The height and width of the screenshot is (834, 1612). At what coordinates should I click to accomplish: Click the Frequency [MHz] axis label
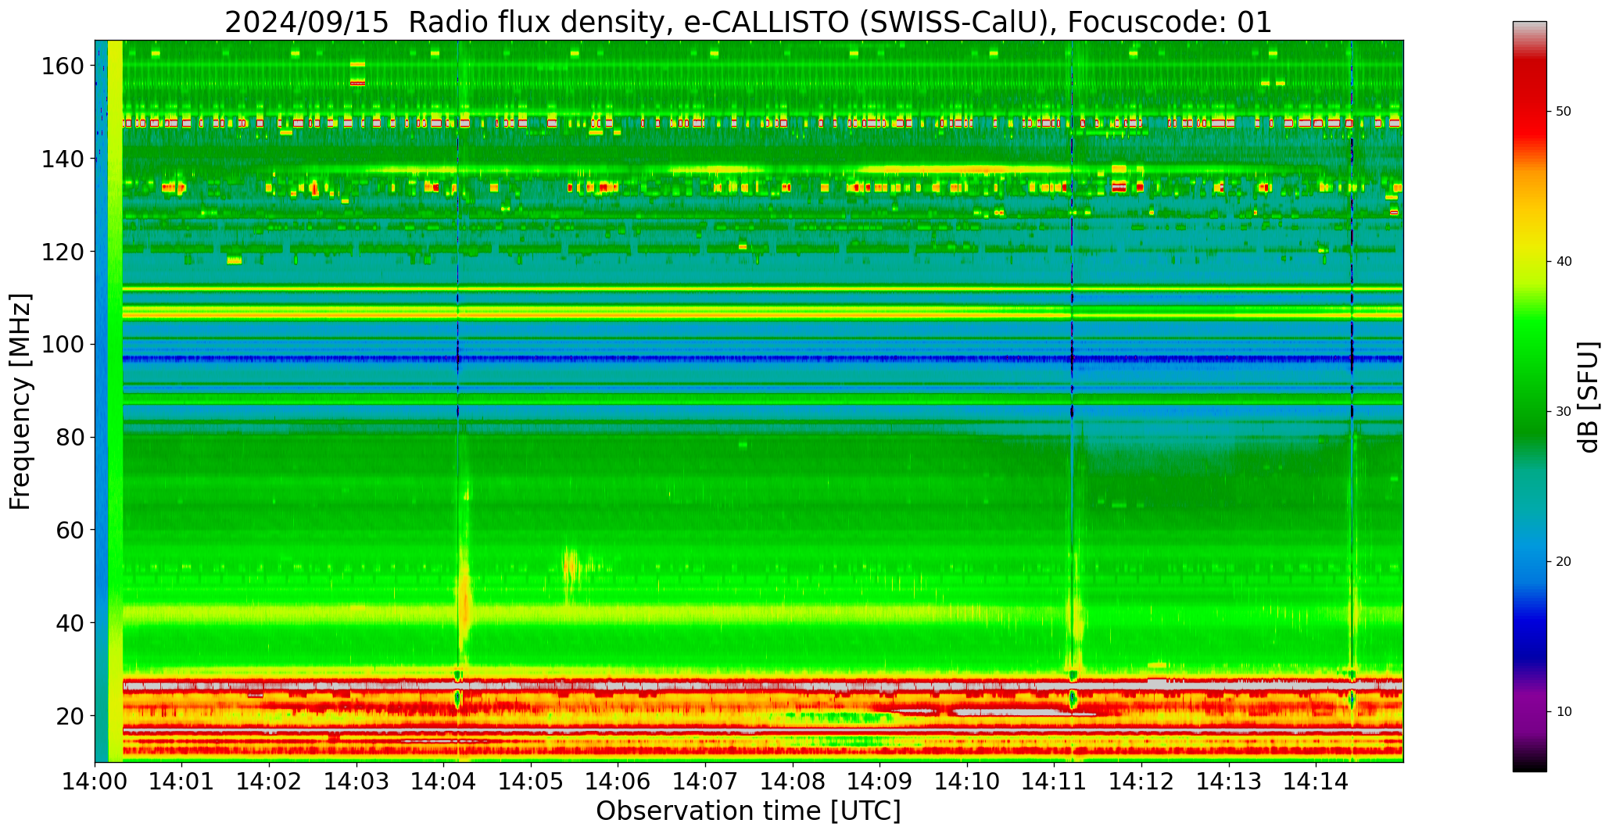pos(21,401)
